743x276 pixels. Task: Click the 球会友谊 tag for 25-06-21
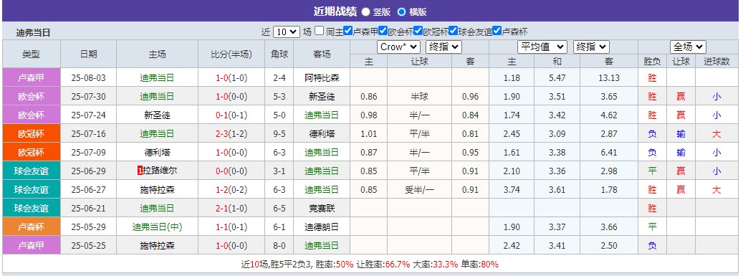pos(32,208)
